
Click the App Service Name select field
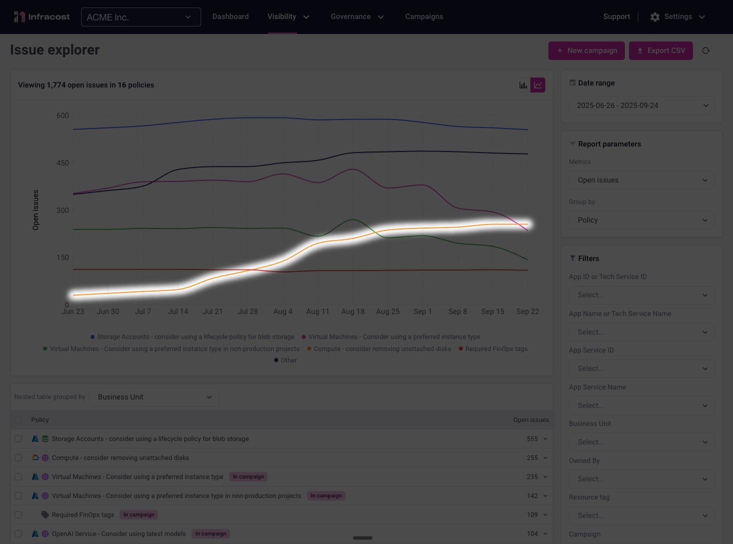tap(641, 405)
